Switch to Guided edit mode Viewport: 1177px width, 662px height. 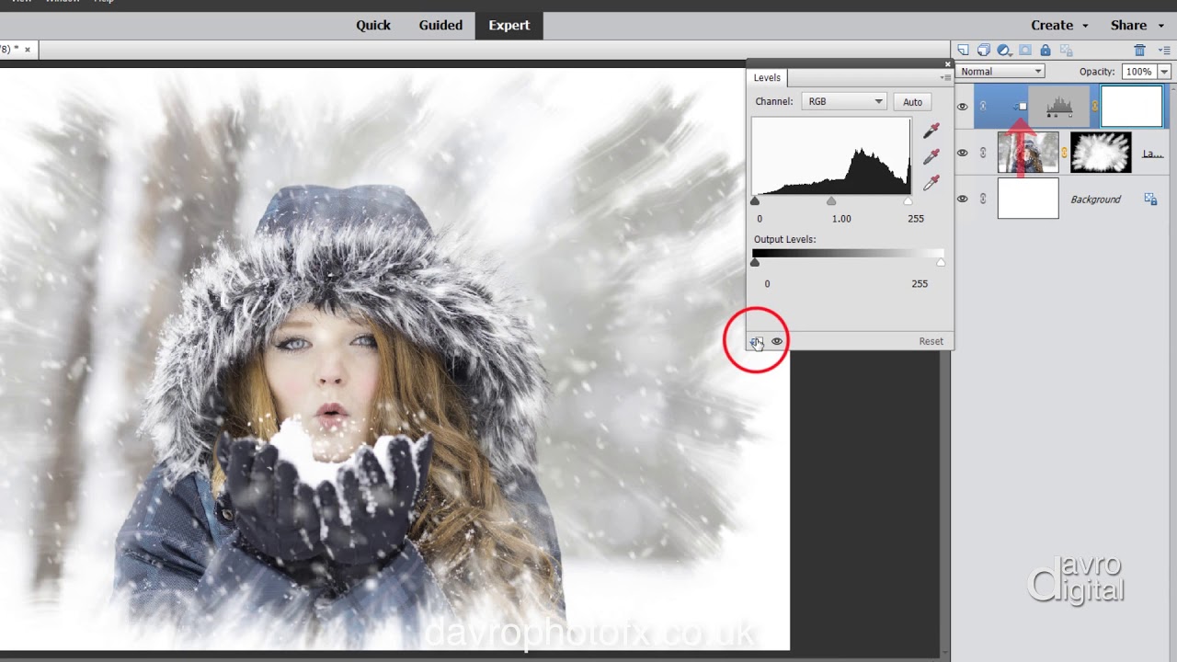point(440,25)
